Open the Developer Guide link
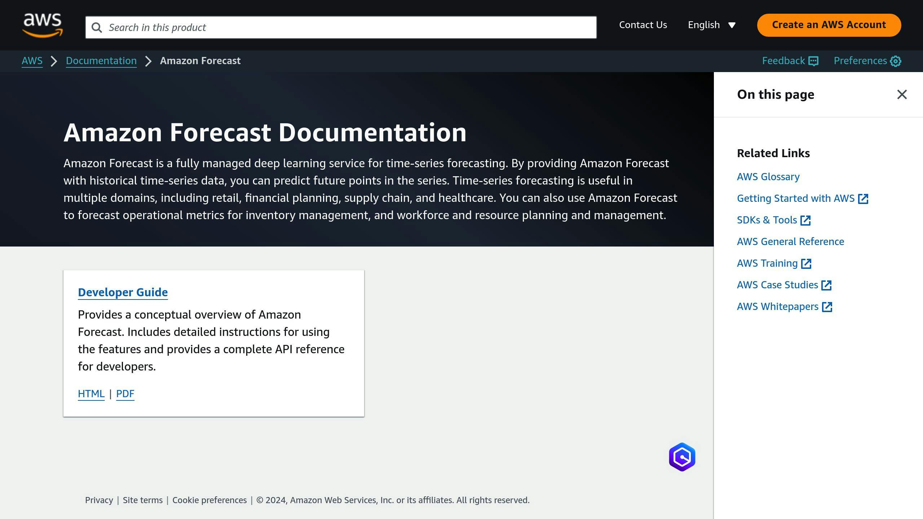The height and width of the screenshot is (519, 923). tap(123, 292)
